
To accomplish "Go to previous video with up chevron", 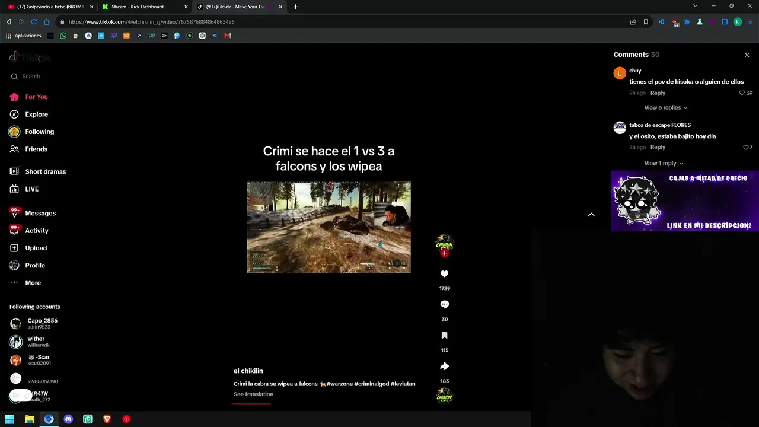I will pyautogui.click(x=591, y=215).
